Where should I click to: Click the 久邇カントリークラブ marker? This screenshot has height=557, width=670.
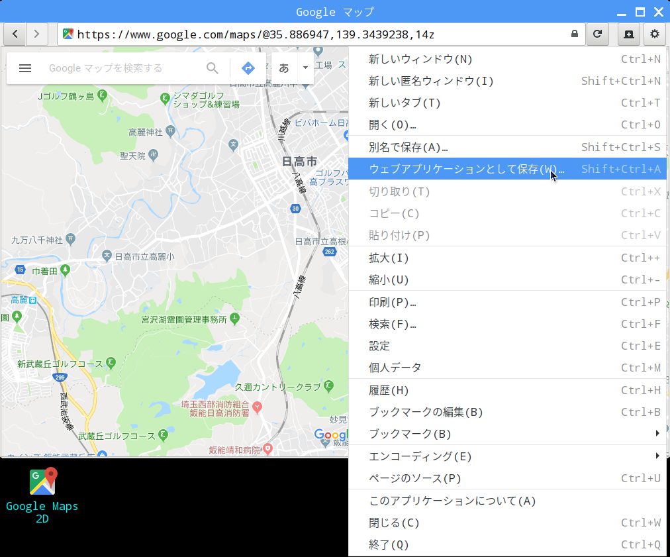328,386
